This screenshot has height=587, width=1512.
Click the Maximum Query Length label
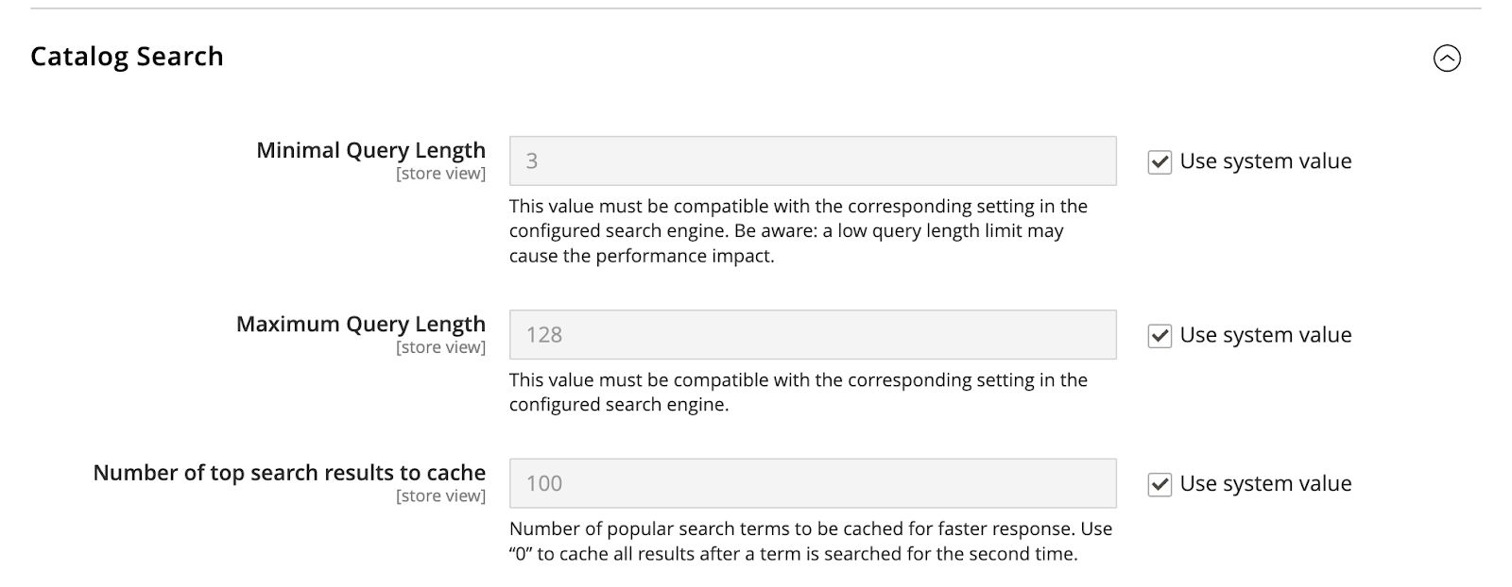tap(362, 323)
